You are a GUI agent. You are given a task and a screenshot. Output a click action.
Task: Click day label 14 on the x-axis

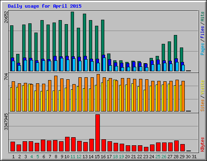point(91,157)
